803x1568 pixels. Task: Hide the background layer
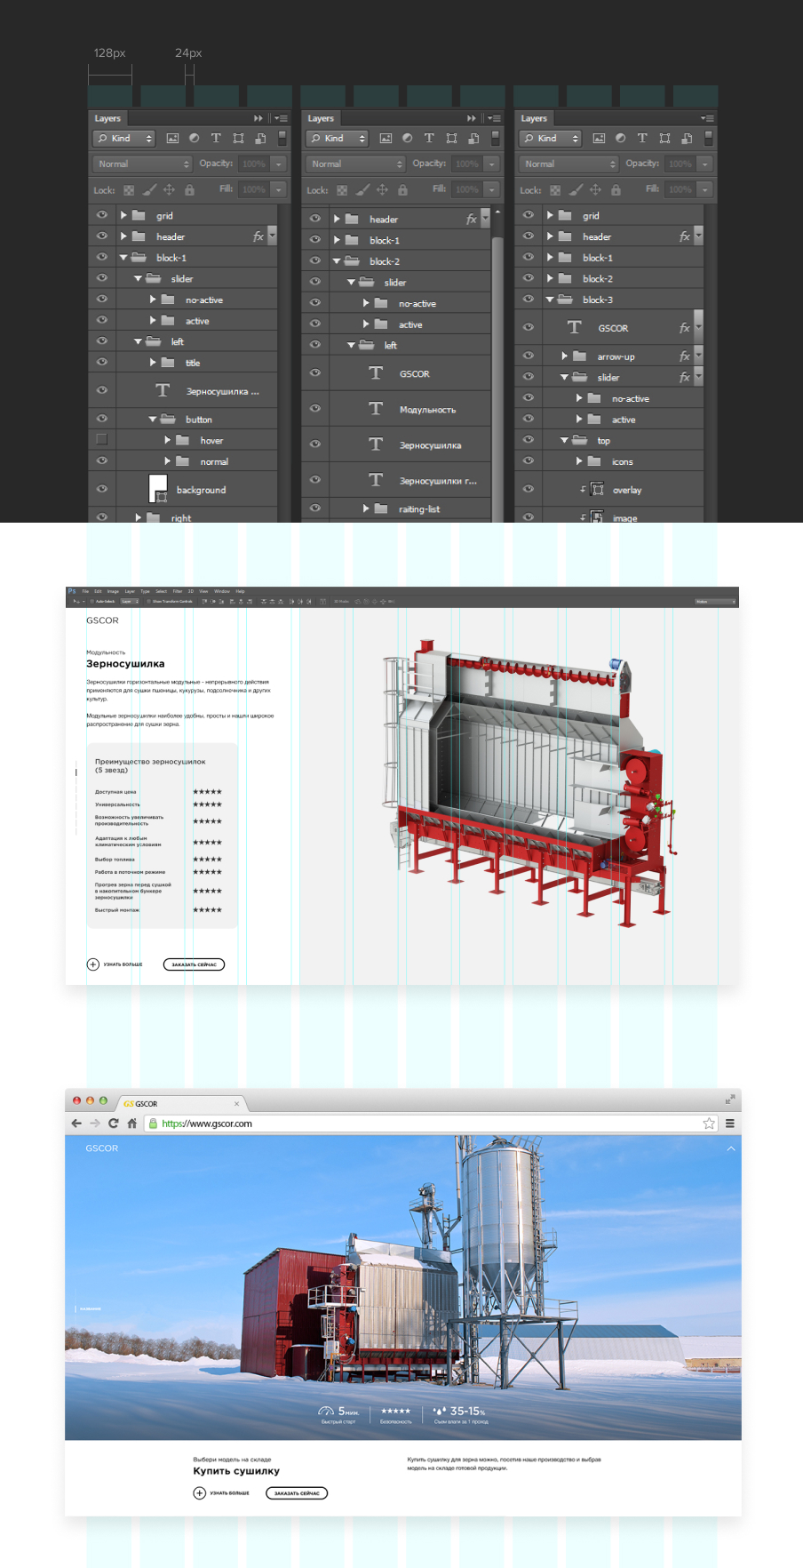(102, 489)
